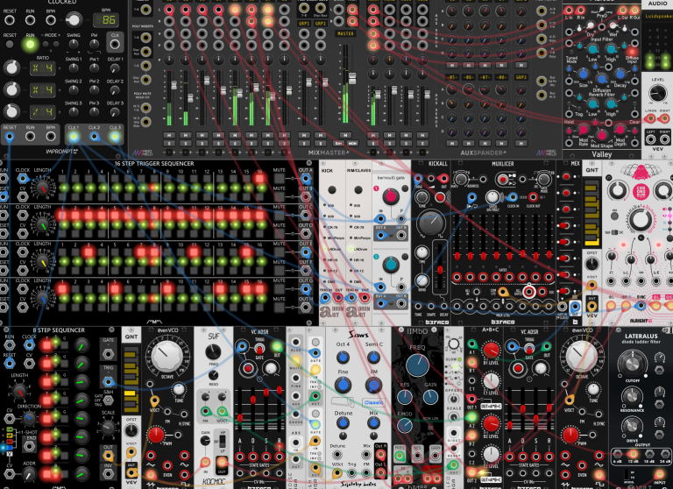
Task: Click first row CLOCK jack on trigger sequencer
Action: click(x=23, y=179)
